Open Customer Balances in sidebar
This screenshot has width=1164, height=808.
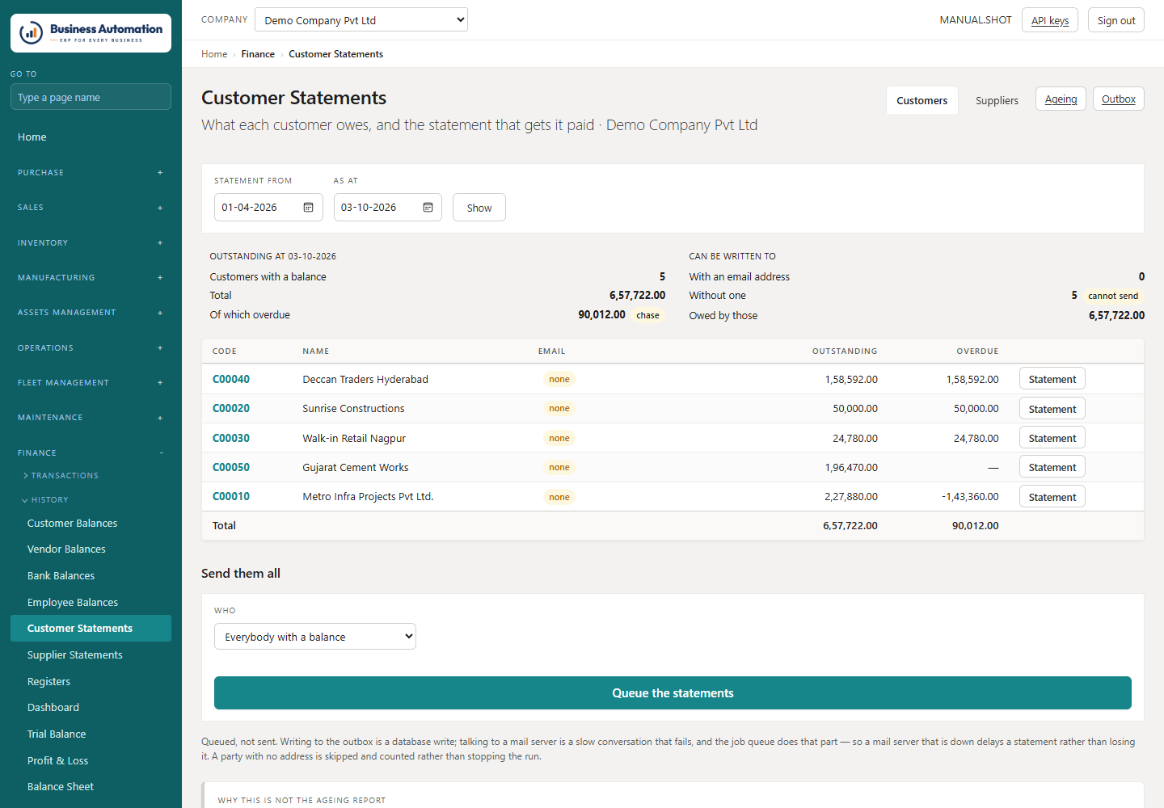coord(91,524)
